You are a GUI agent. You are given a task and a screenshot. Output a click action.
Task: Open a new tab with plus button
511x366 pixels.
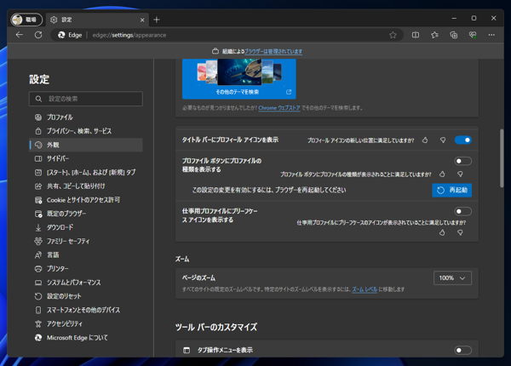[157, 19]
